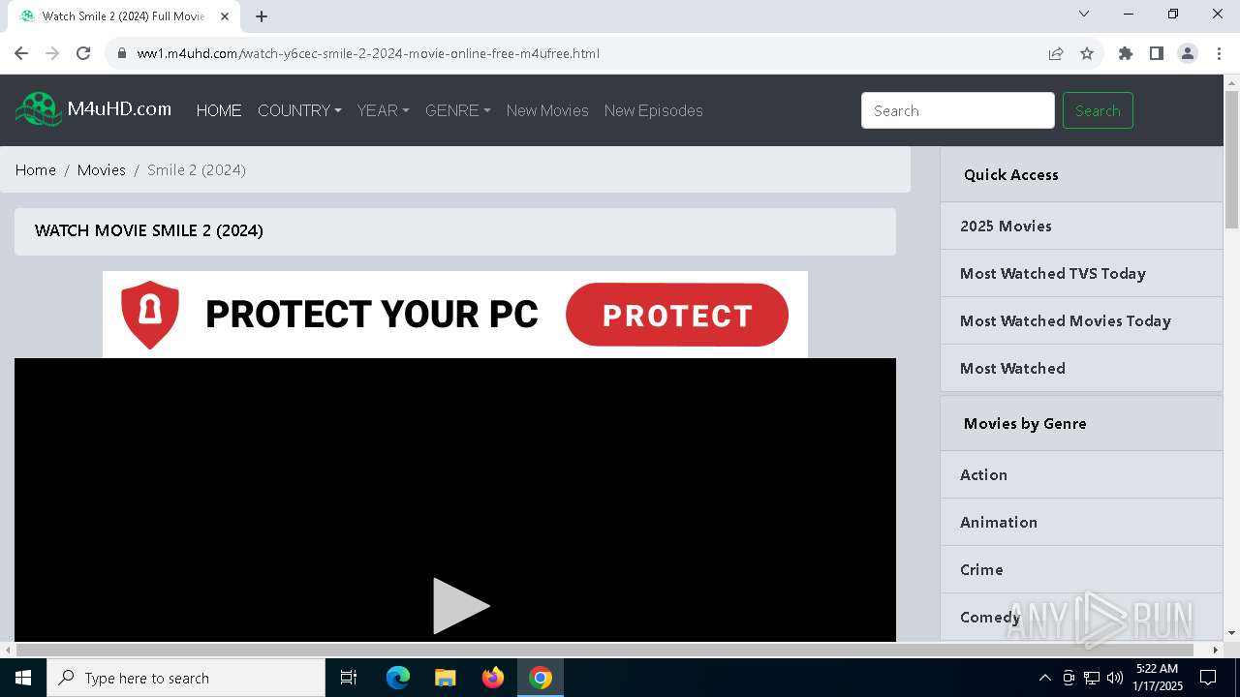
Task: Open Most Watched Movies Today
Action: (1081, 320)
